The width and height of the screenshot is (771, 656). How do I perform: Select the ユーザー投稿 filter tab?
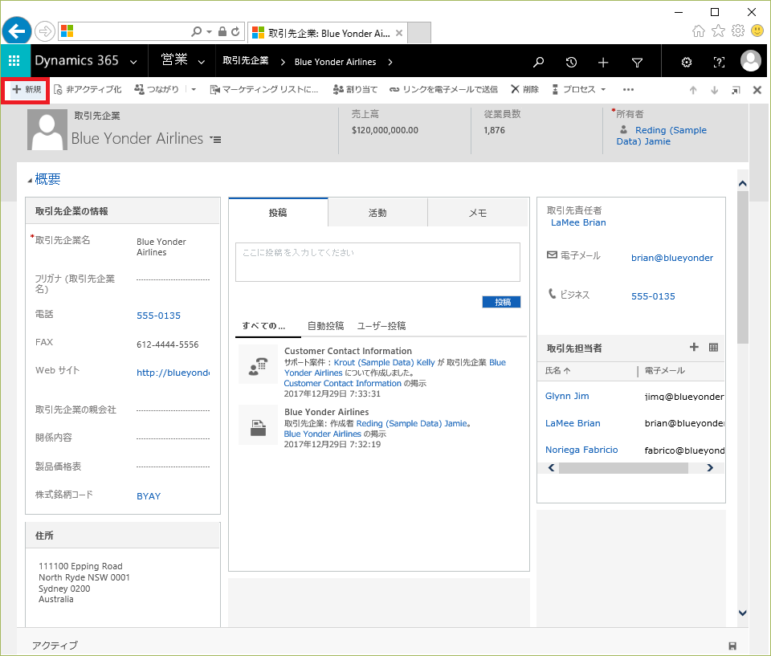[x=381, y=326]
